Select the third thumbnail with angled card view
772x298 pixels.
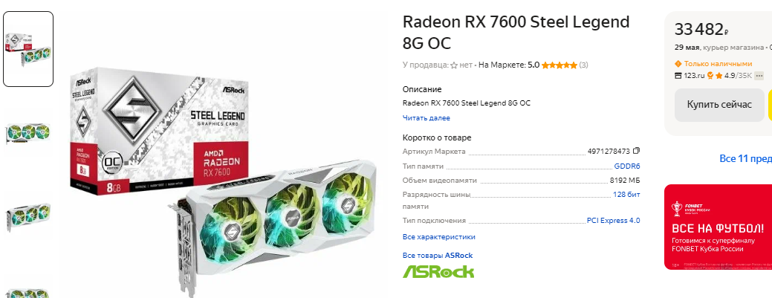28,216
